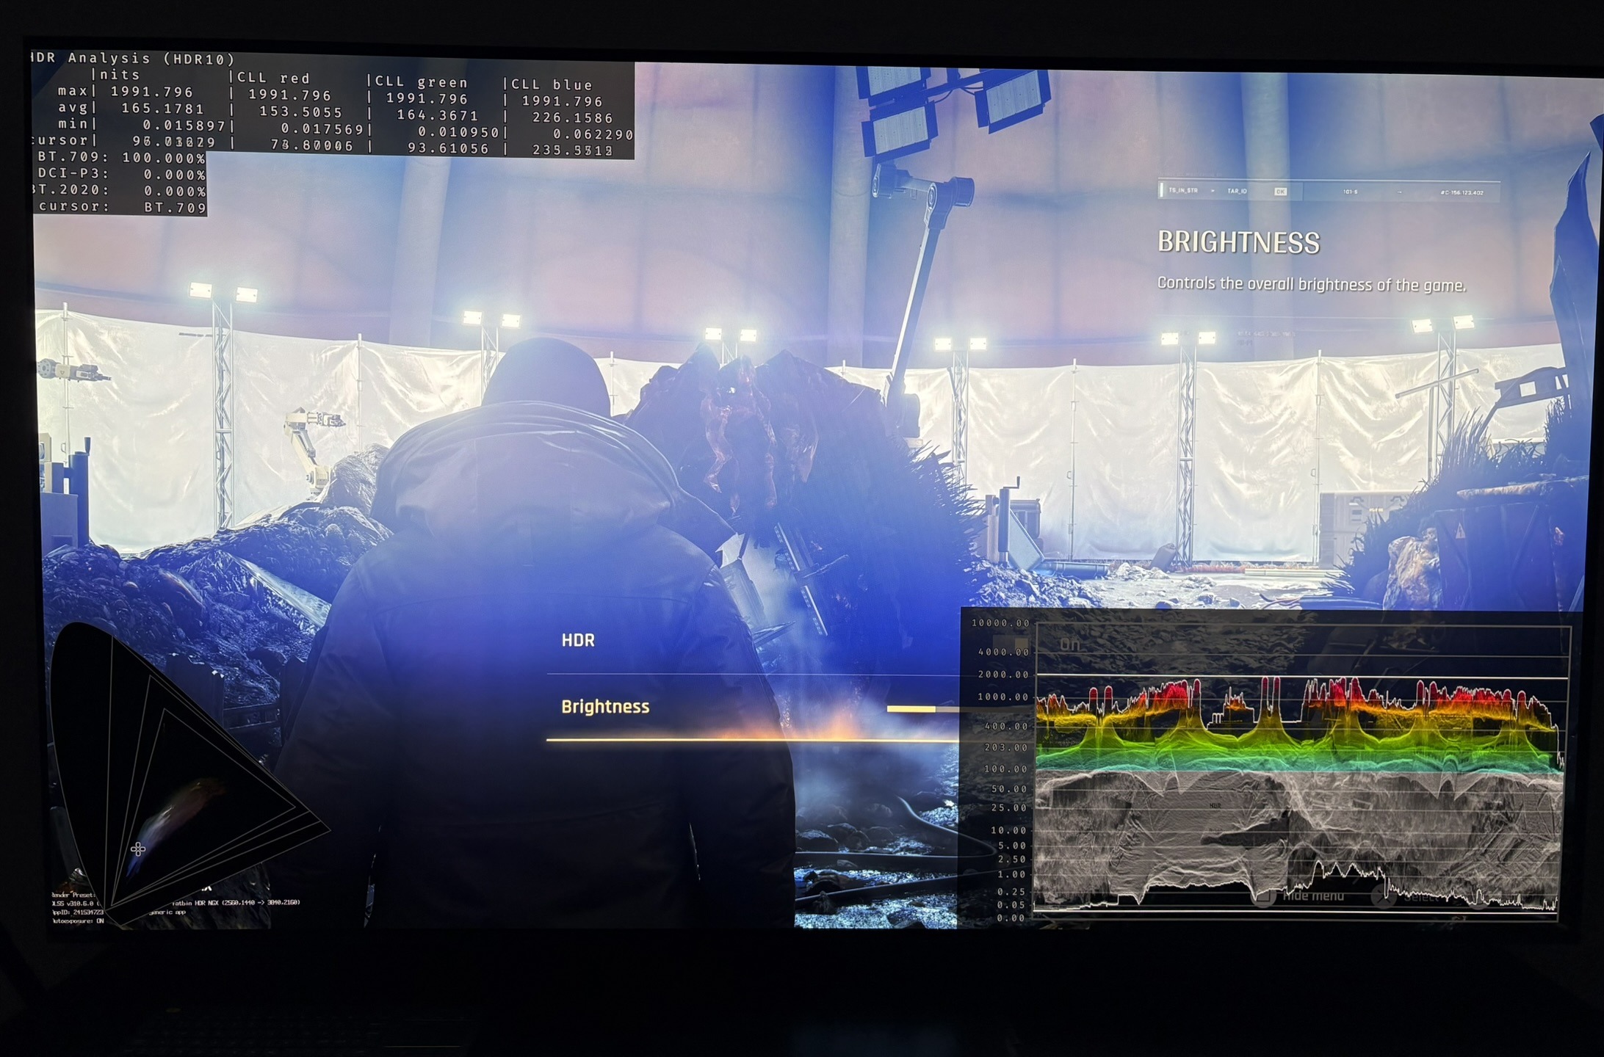Click the OK status badge beside TAR_ID
The height and width of the screenshot is (1057, 1604).
1280,192
